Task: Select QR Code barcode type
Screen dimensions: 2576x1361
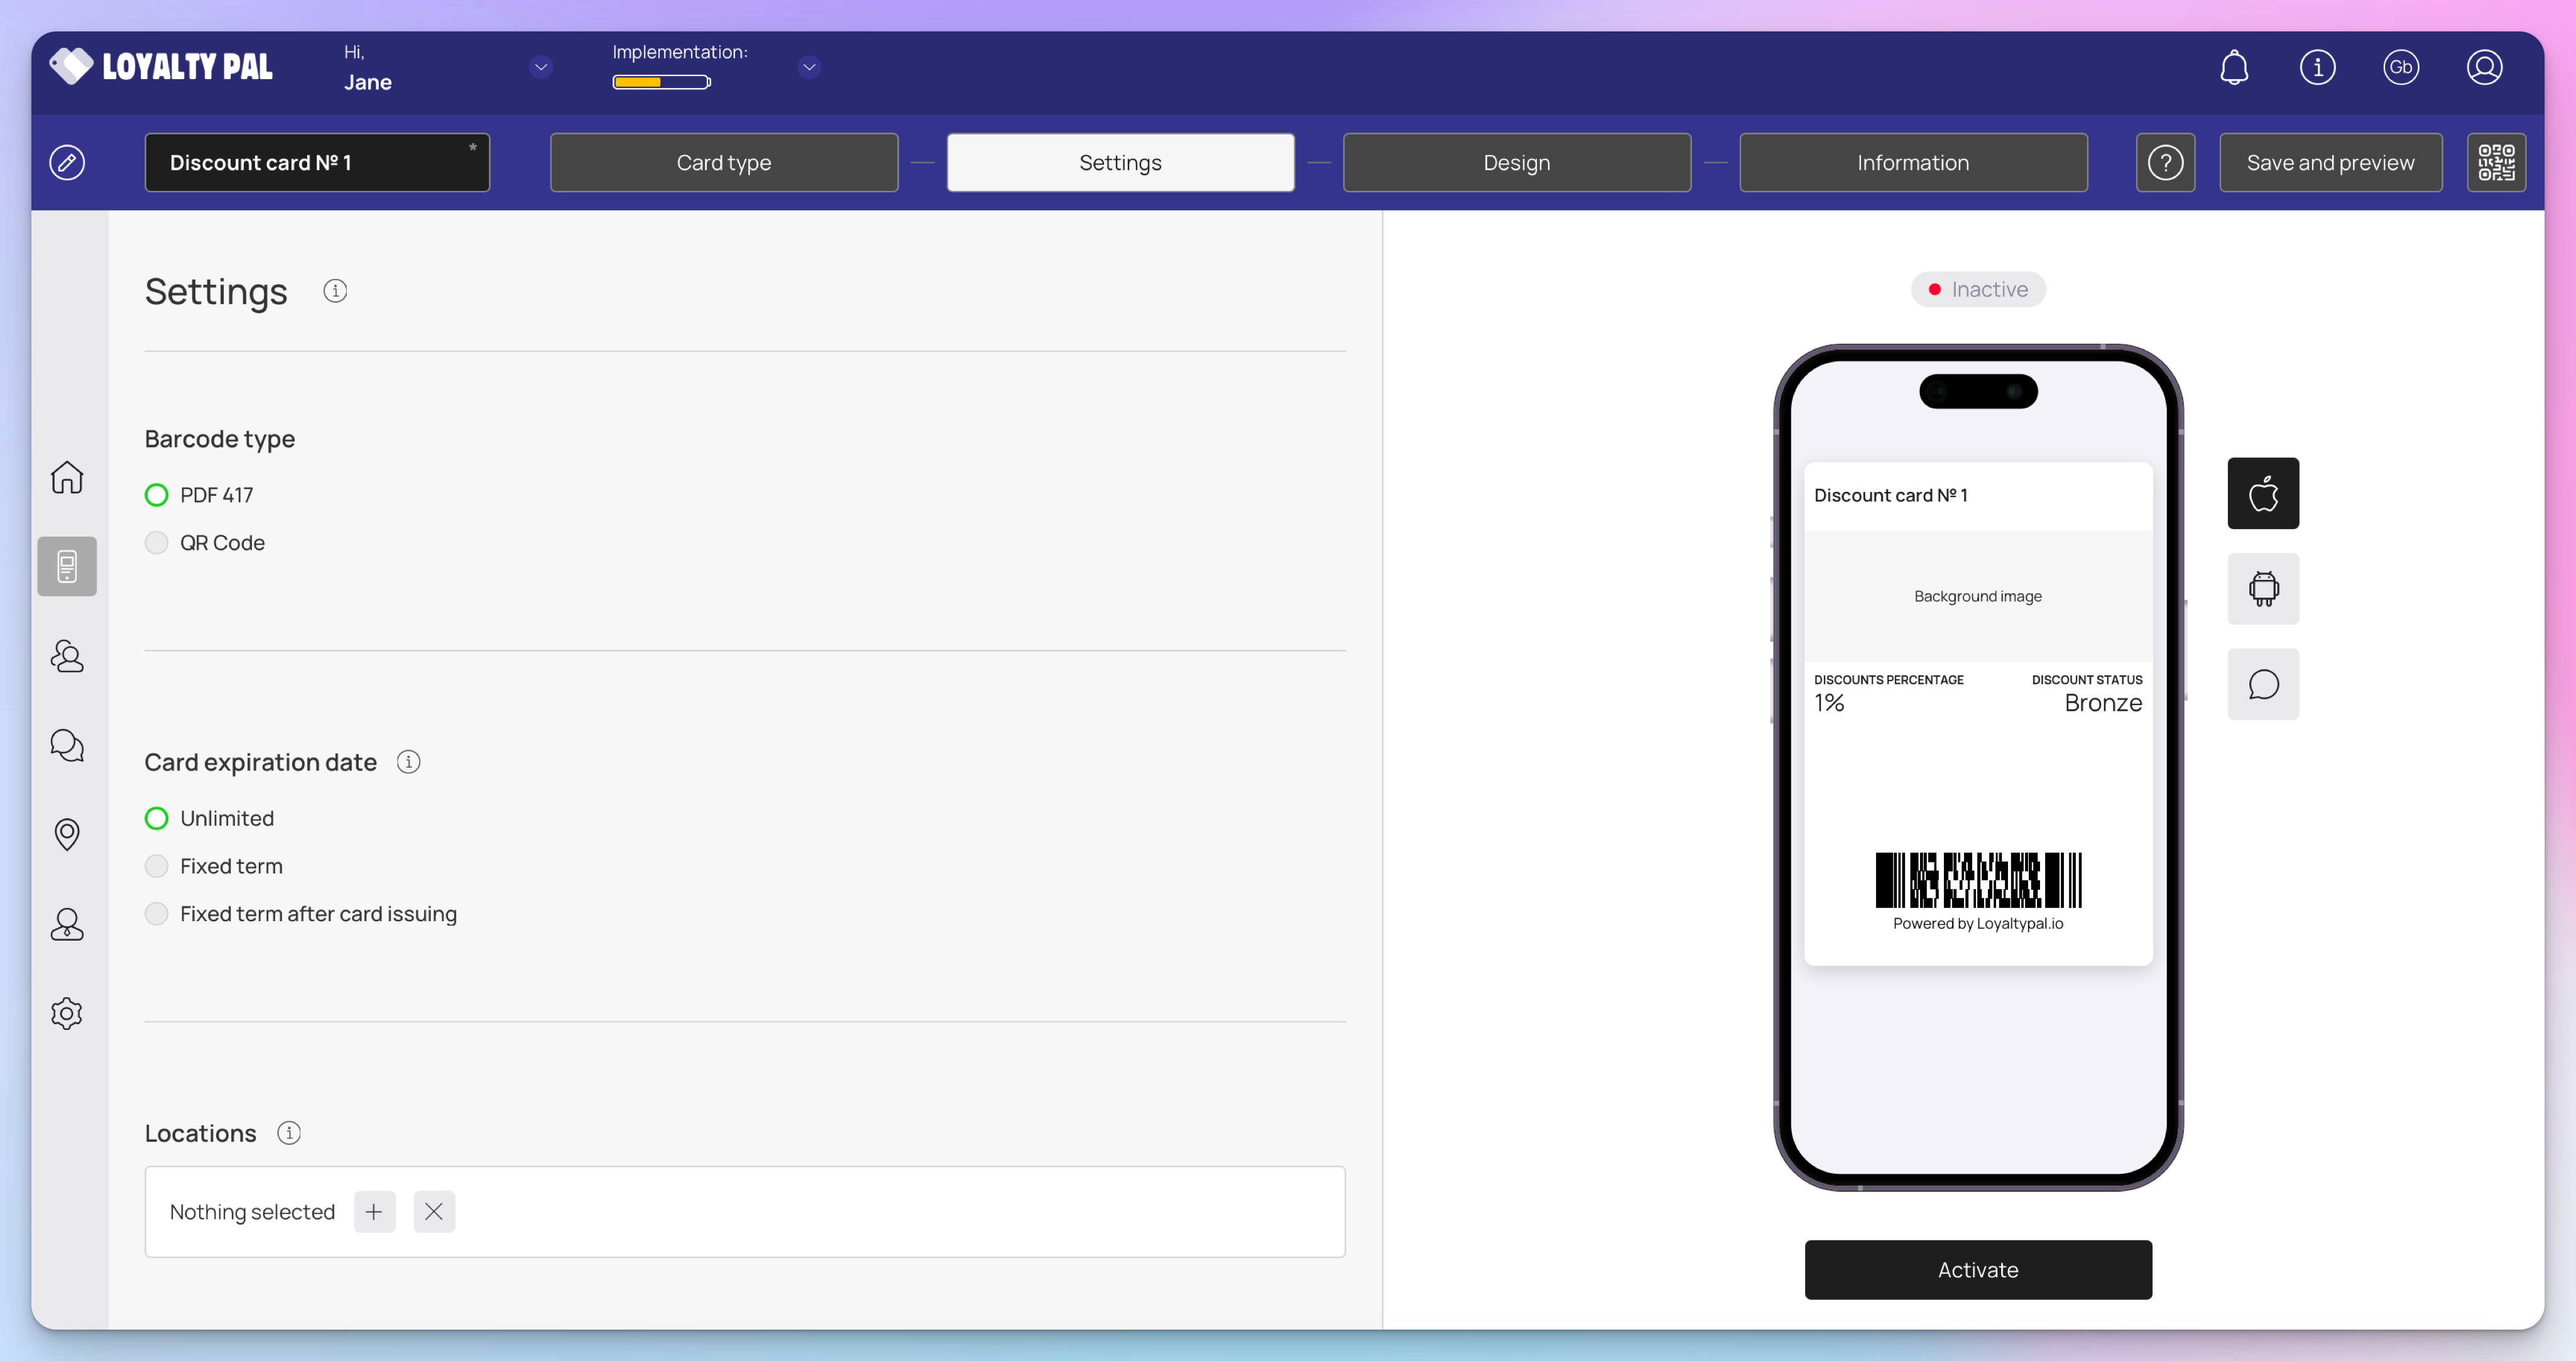Action: [x=157, y=543]
